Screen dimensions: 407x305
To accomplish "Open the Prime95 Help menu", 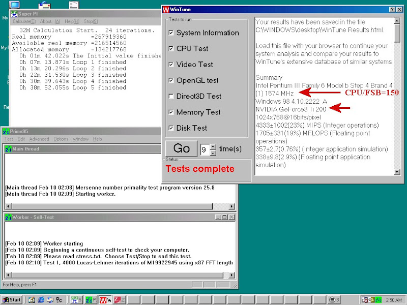I will tap(97, 139).
